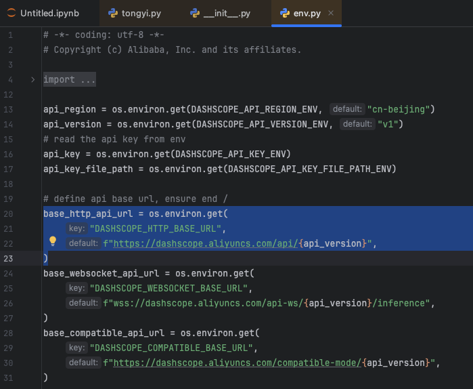Click line number 13 in gutter

8,109
